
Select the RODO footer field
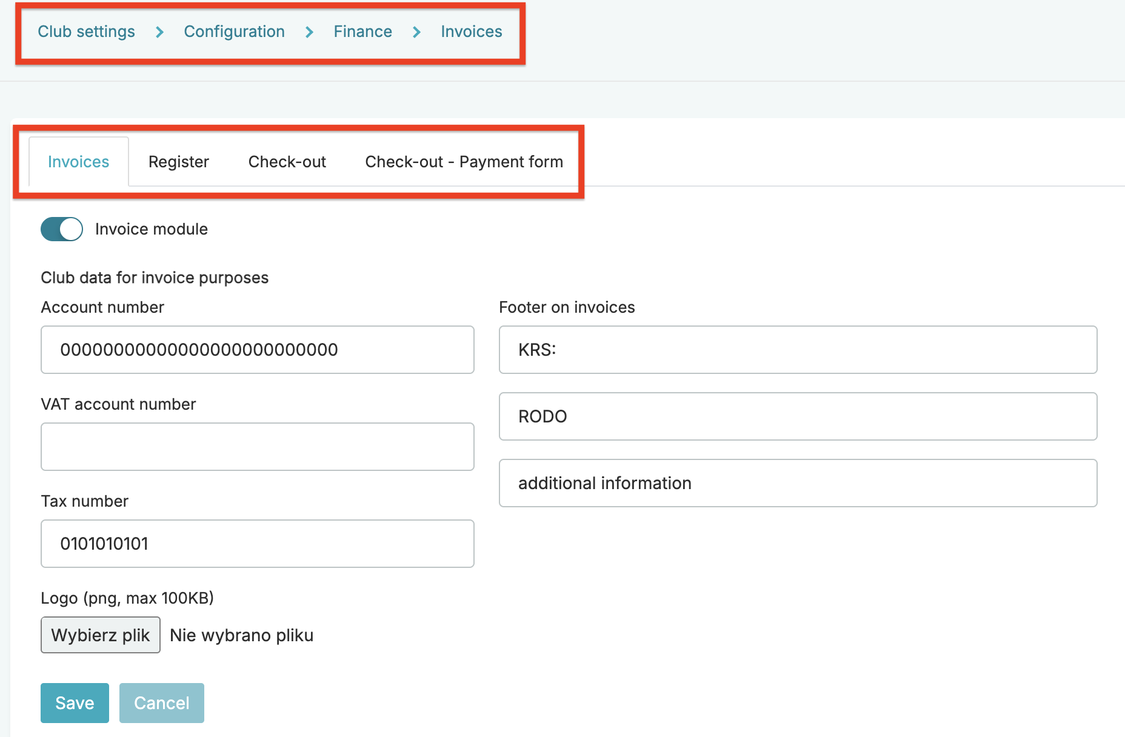click(798, 416)
